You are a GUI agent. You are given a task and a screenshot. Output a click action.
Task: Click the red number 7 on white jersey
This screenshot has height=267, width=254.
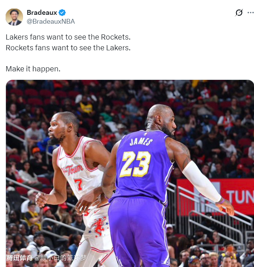pyautogui.click(x=79, y=185)
